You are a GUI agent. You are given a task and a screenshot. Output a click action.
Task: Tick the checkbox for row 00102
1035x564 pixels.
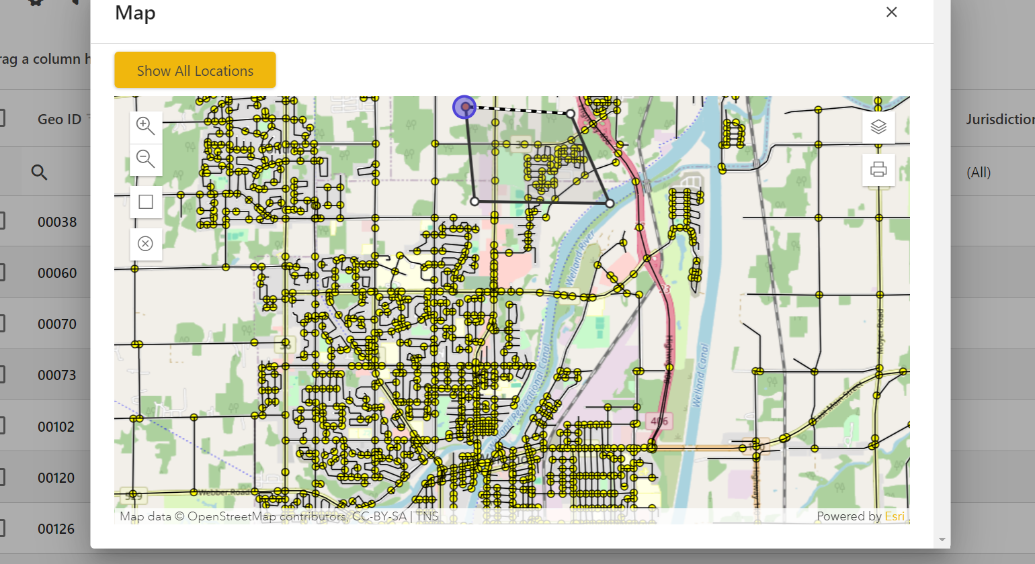[2, 426]
